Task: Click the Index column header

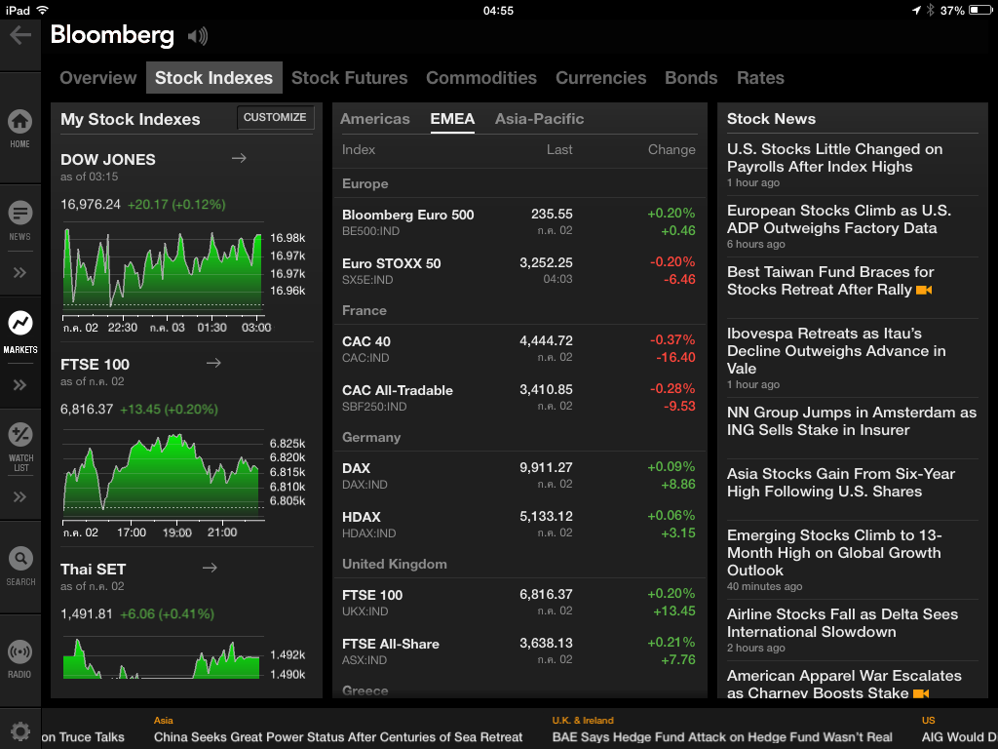Action: point(359,149)
